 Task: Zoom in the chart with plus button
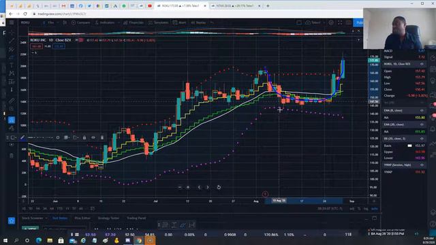tap(188, 187)
